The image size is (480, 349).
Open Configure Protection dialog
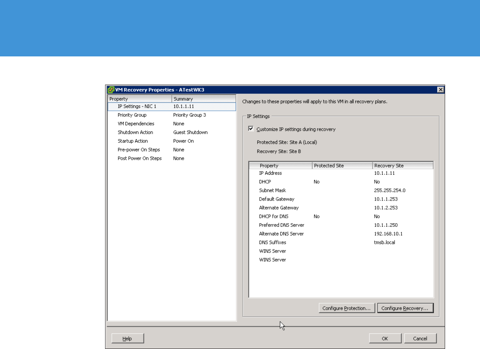(346, 308)
